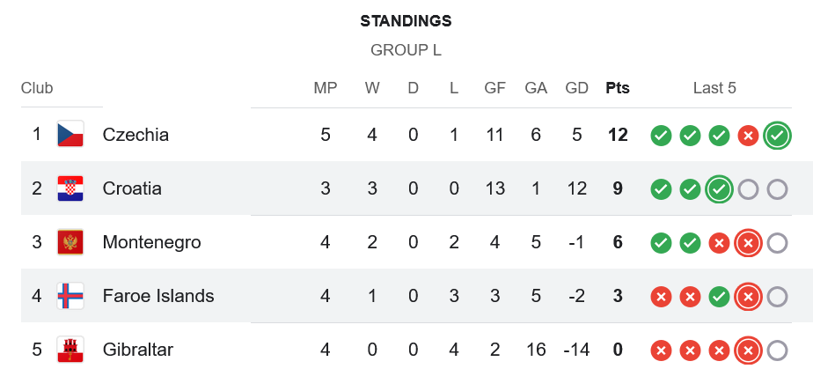Click the Pts column header
Viewport: 813px width, 391px height.
(618, 88)
